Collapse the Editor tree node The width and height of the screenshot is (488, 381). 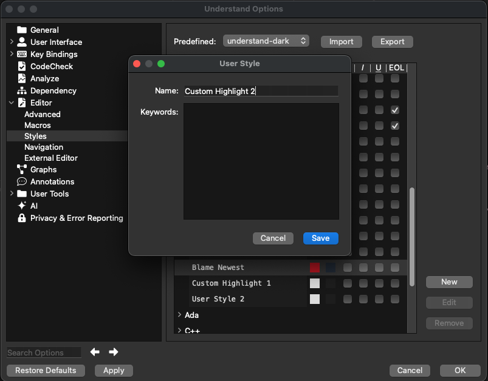[x=12, y=103]
